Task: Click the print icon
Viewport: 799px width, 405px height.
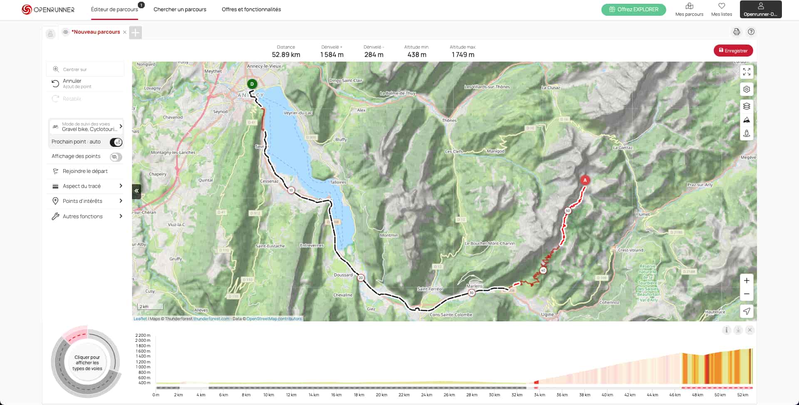Action: point(737,32)
